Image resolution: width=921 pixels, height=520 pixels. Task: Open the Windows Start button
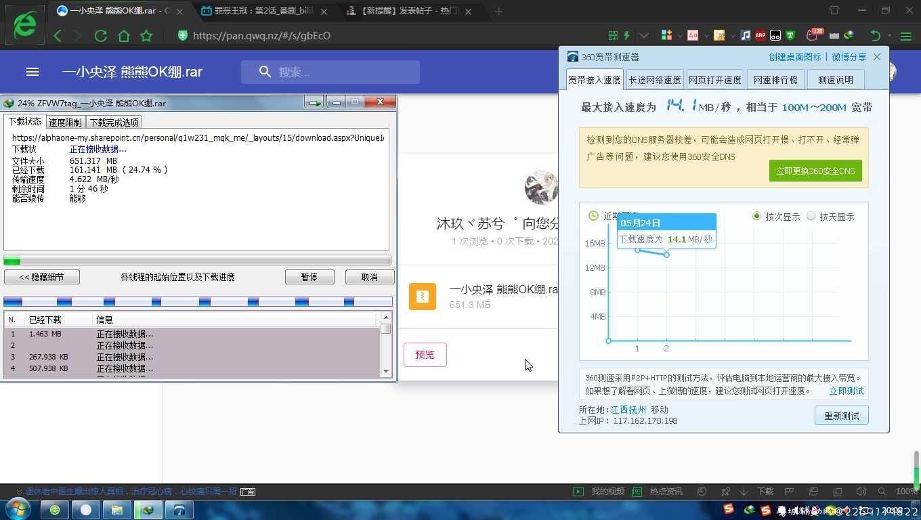pos(18,510)
